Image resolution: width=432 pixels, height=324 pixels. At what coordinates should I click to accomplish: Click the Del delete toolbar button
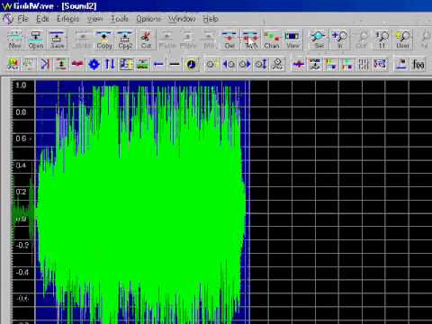[229, 40]
